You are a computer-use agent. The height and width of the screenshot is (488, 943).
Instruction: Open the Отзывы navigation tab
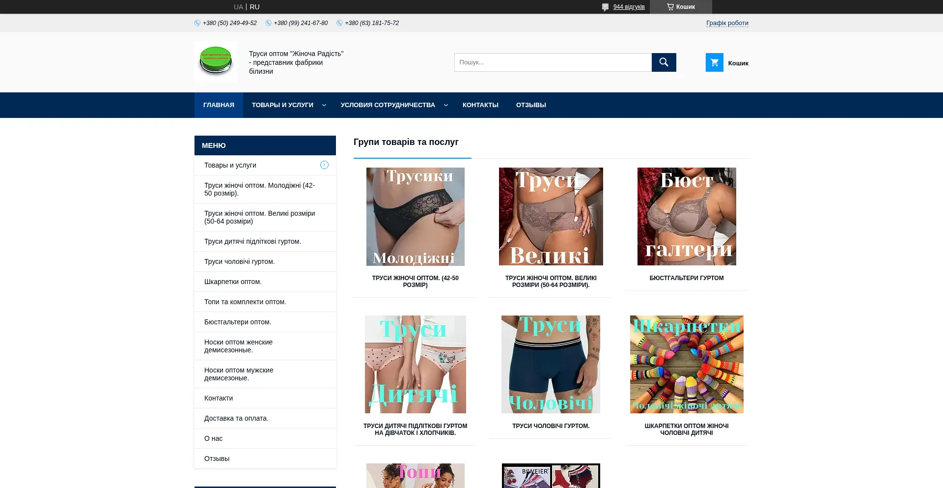point(531,105)
